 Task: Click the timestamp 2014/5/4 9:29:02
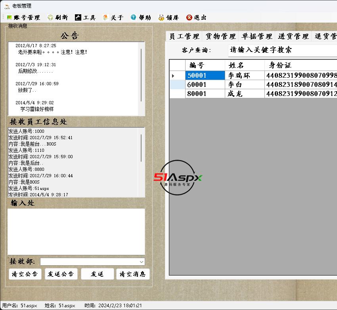click(34, 103)
